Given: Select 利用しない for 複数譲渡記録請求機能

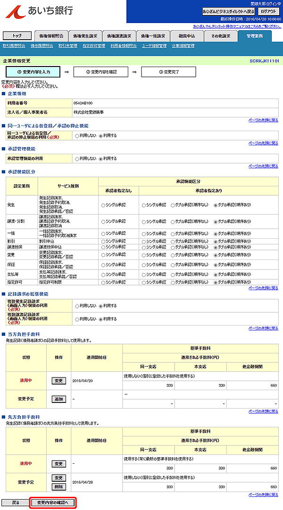Looking at the screenshot, I should click(x=77, y=319).
